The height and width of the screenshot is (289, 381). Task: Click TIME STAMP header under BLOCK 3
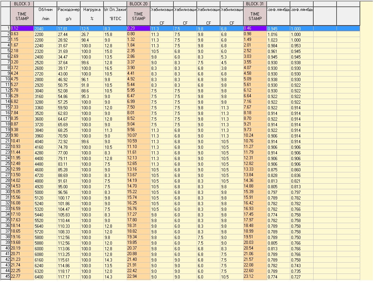point(22,16)
